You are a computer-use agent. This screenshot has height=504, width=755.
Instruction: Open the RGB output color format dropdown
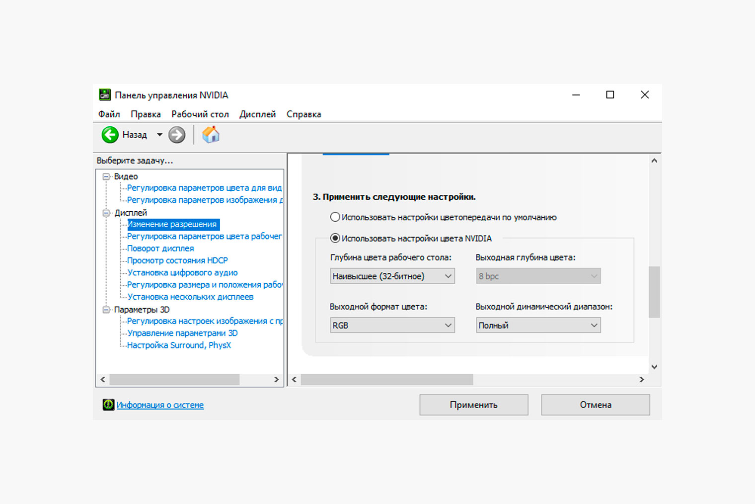pyautogui.click(x=392, y=325)
